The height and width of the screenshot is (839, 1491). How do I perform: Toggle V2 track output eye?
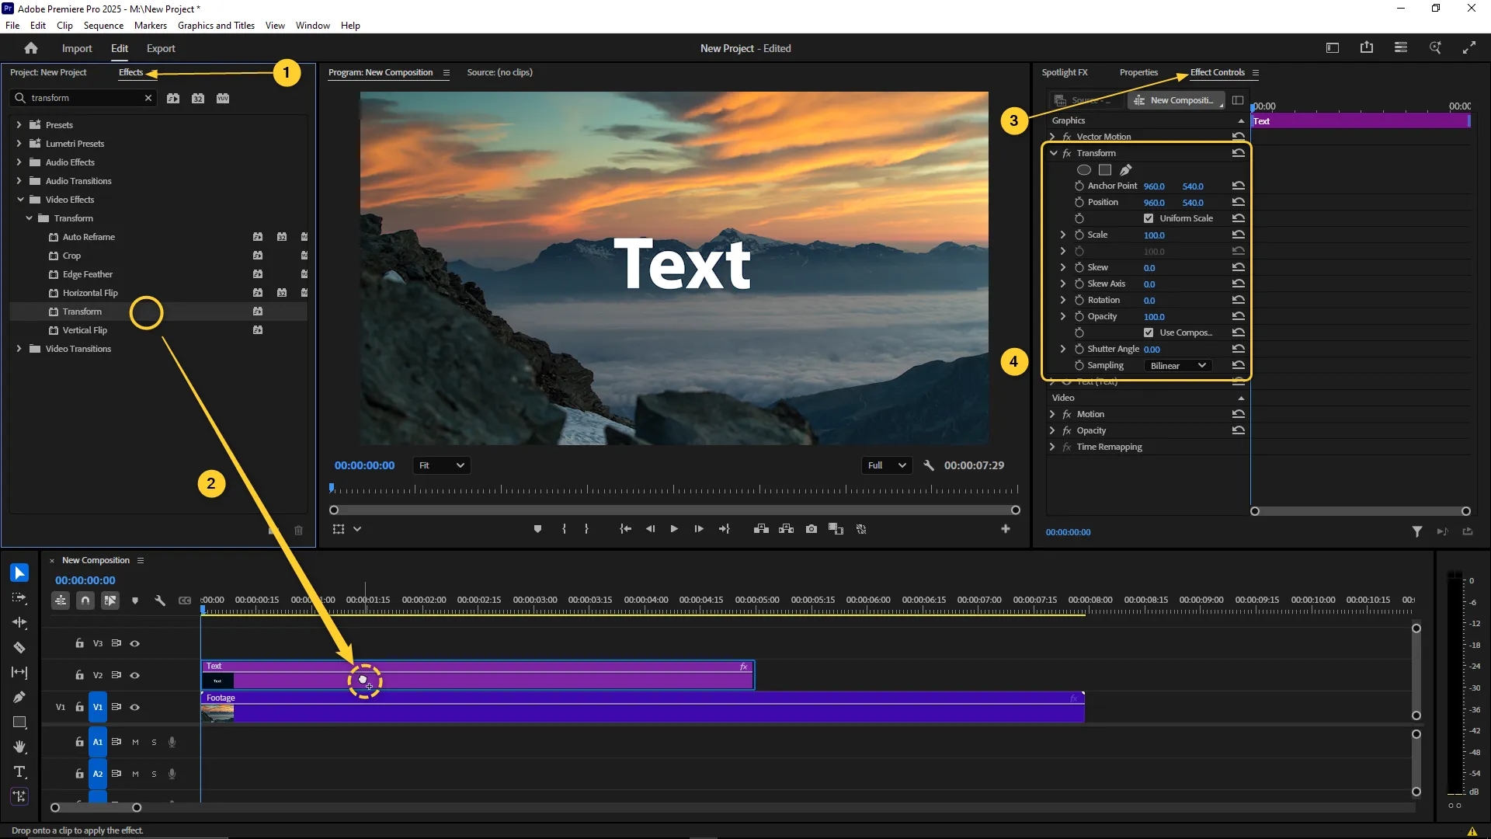click(x=135, y=675)
